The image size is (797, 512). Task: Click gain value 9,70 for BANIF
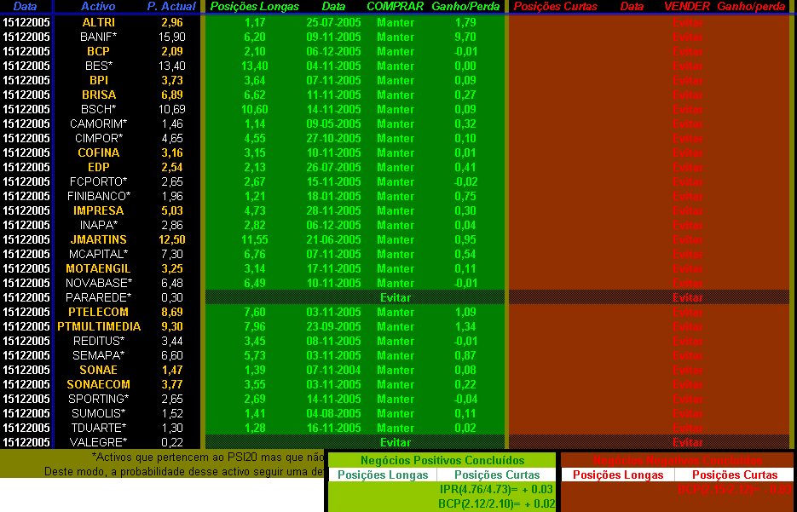[465, 37]
